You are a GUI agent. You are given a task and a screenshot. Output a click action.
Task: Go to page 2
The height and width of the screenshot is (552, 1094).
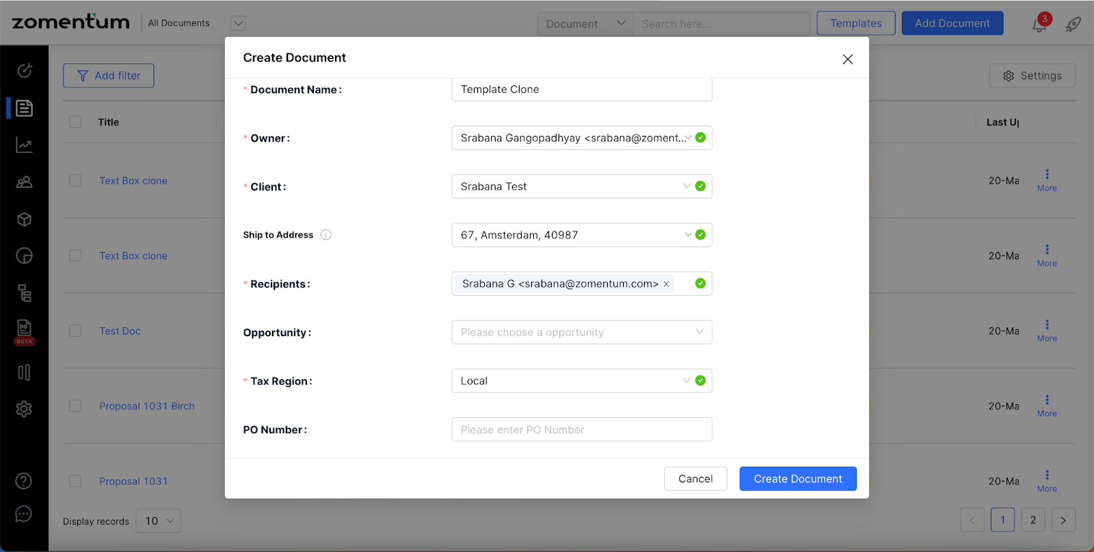(x=1033, y=520)
